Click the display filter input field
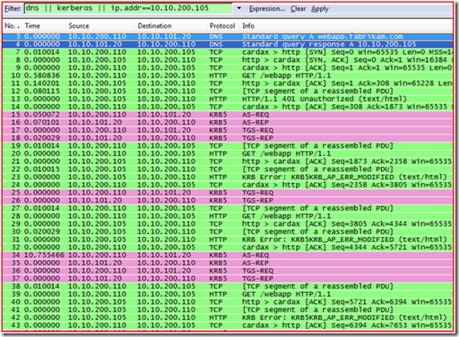The width and height of the screenshot is (459, 337). pos(128,9)
